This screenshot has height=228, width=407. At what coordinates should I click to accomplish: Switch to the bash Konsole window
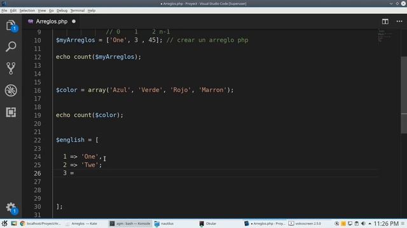coord(130,224)
